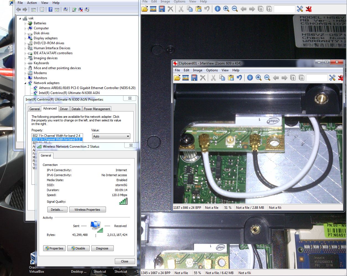The height and width of the screenshot is (276, 347).
Task: Click Copy icon in Clipboard01 IrfanView toolbar
Action: (x=222, y=78)
